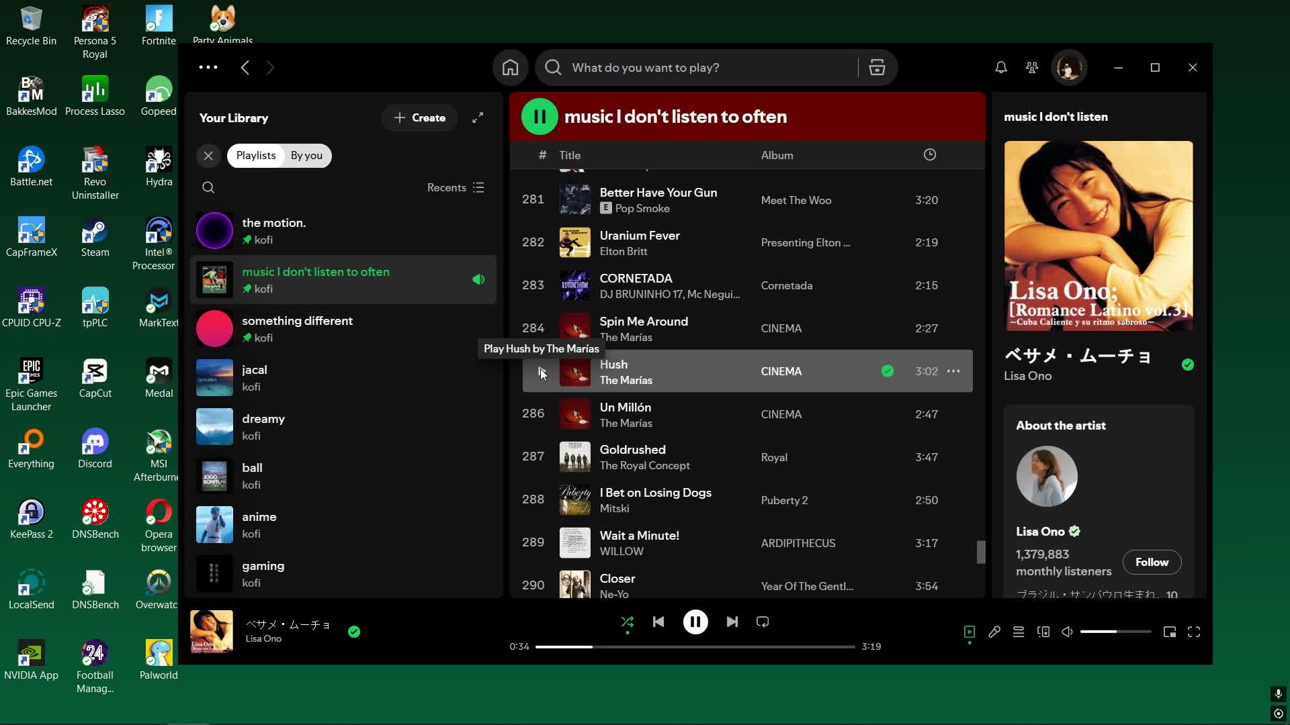Click the track list scrollbar thumb

(981, 552)
